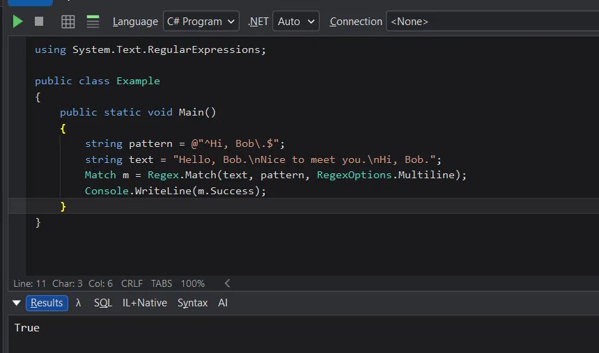Click the CRLF line ending indicator
The width and height of the screenshot is (599, 353).
[132, 283]
